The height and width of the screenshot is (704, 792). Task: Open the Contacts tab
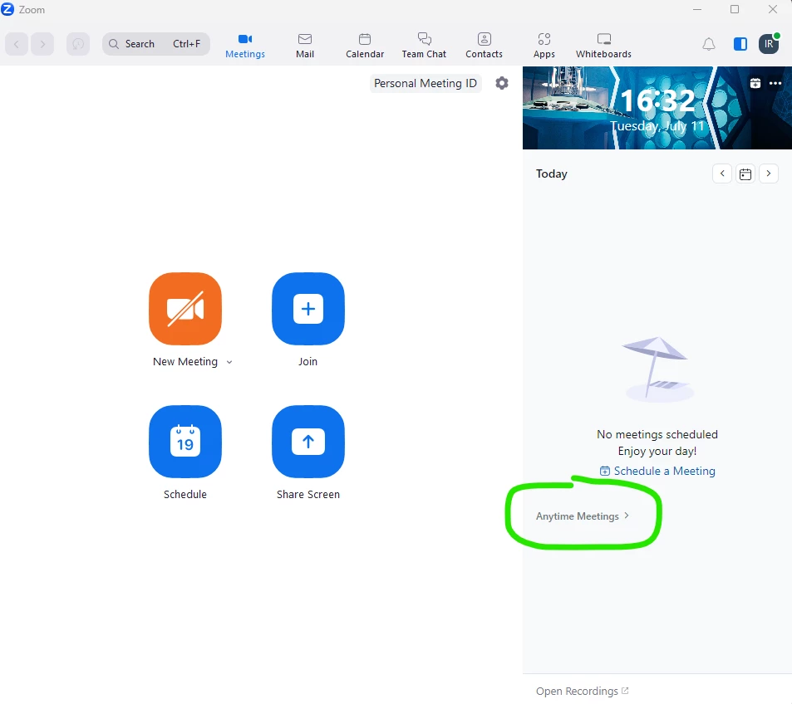[x=484, y=46]
